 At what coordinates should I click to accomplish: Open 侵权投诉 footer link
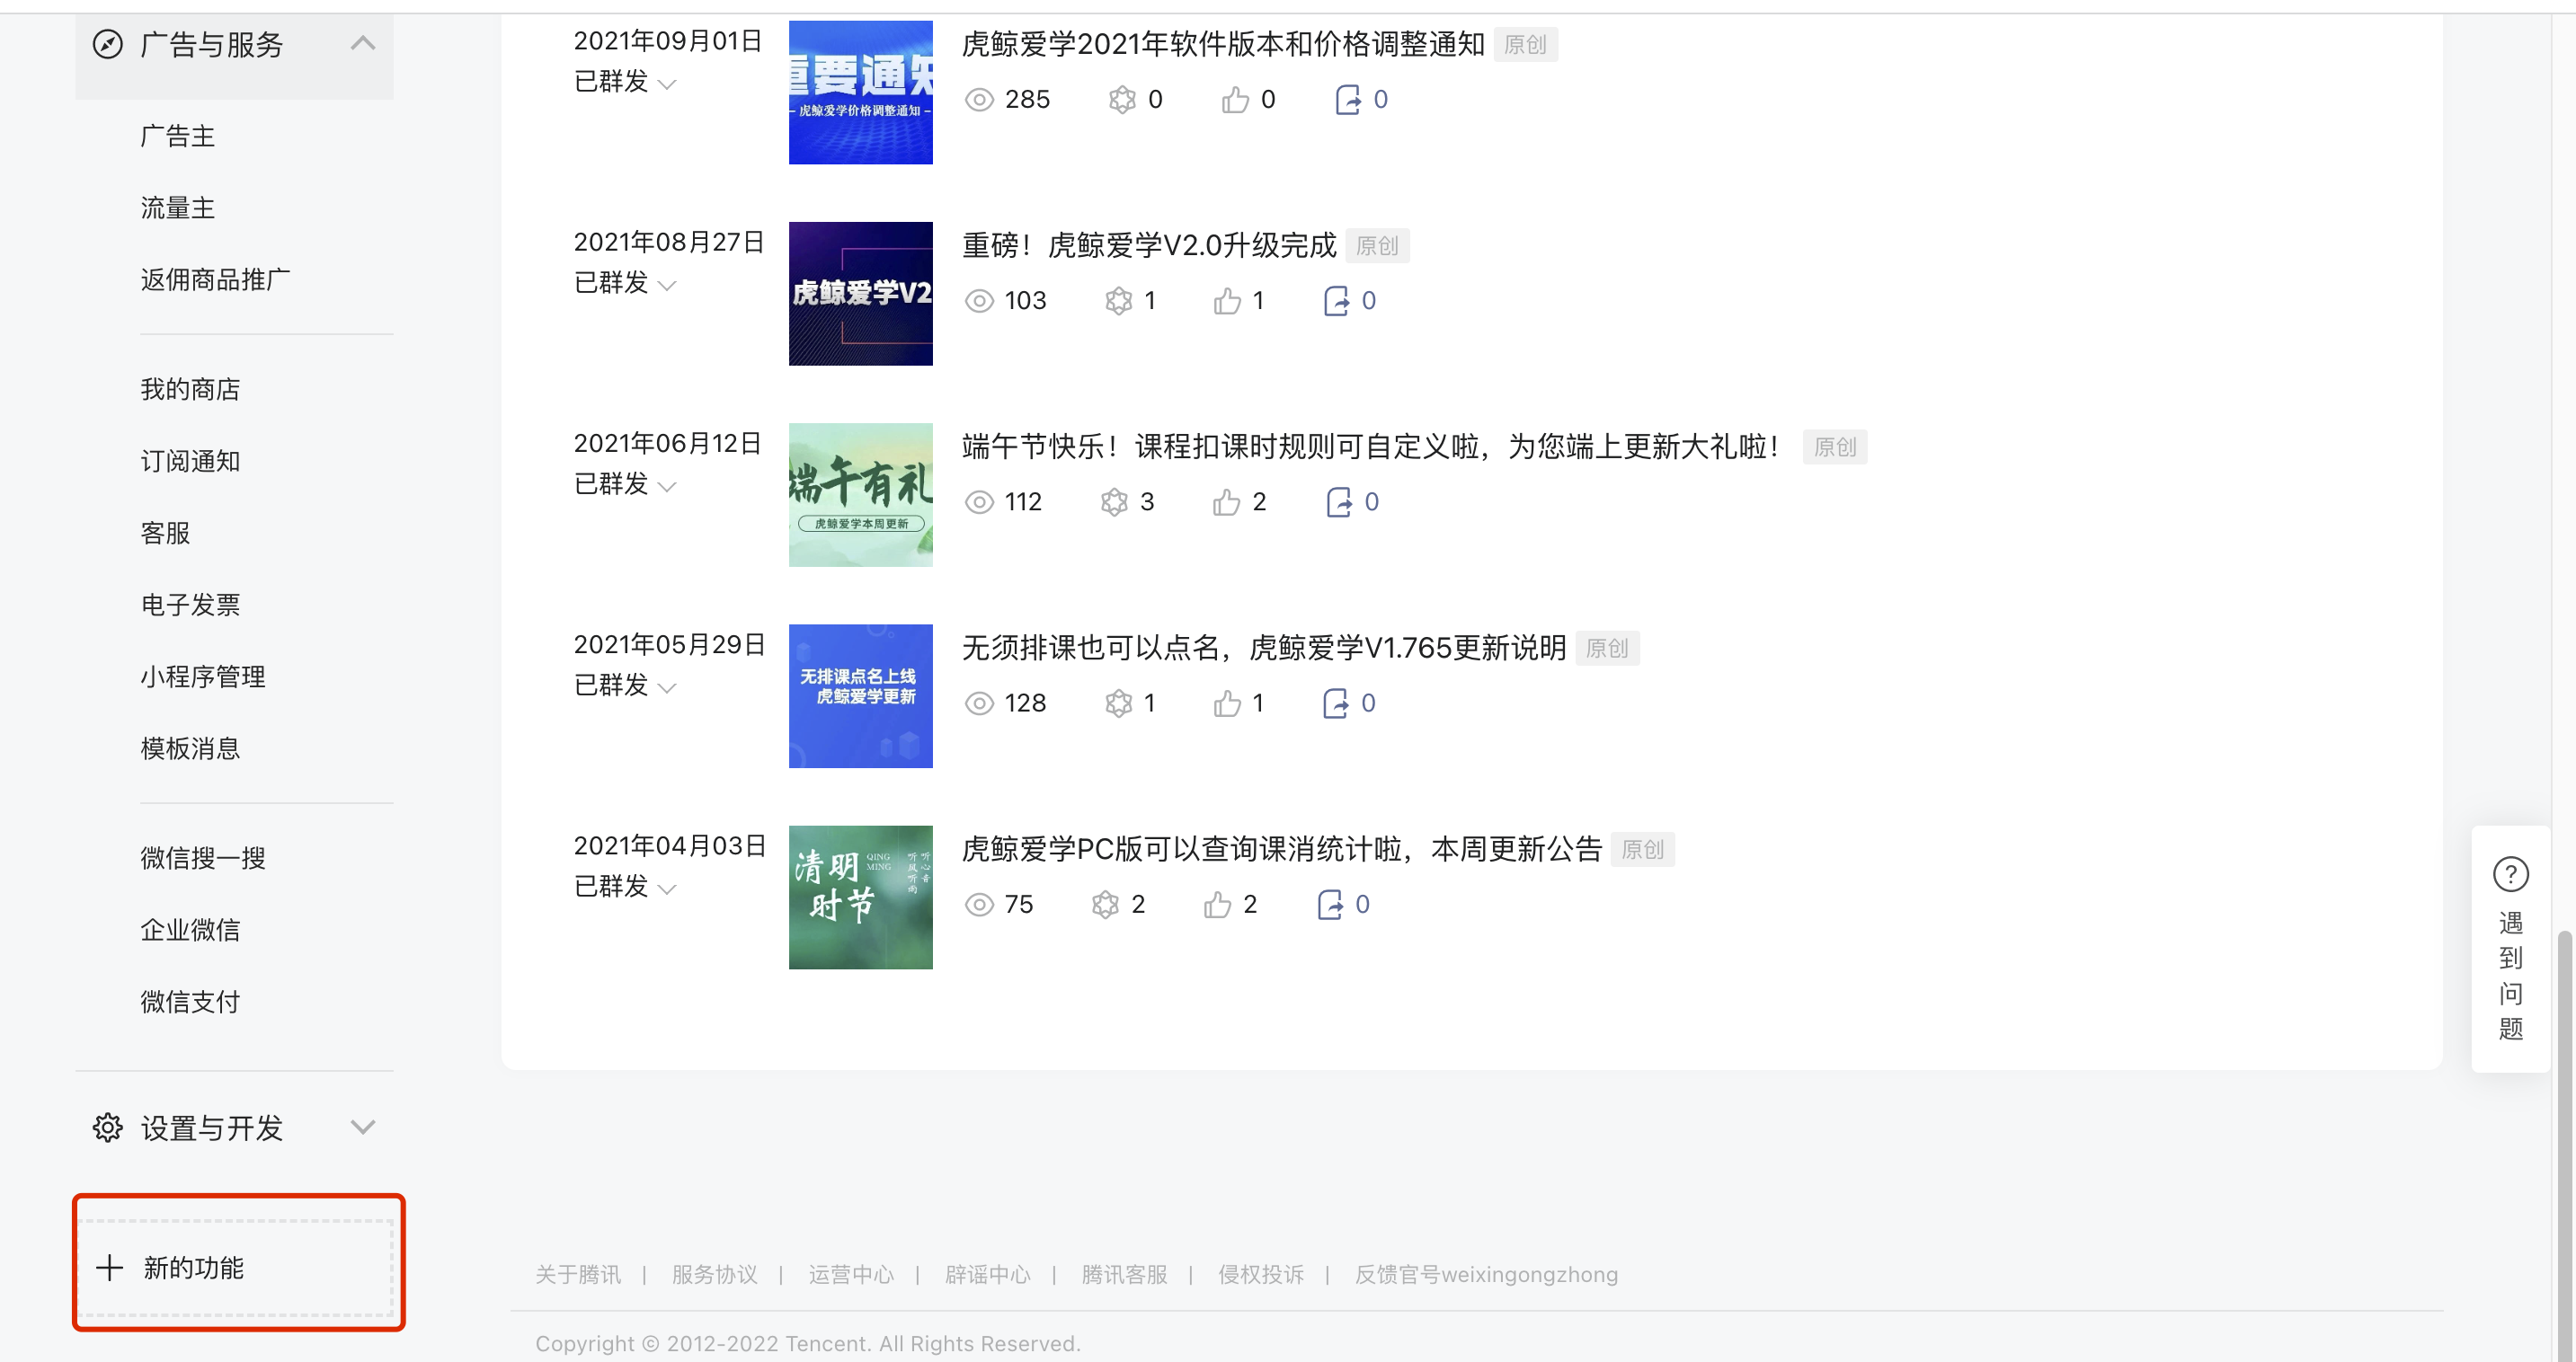1261,1274
